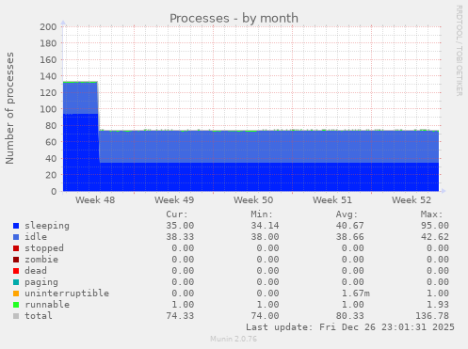Click the 'sleeping' legend label
Image resolution: width=468 pixels, height=349 pixels.
point(47,226)
